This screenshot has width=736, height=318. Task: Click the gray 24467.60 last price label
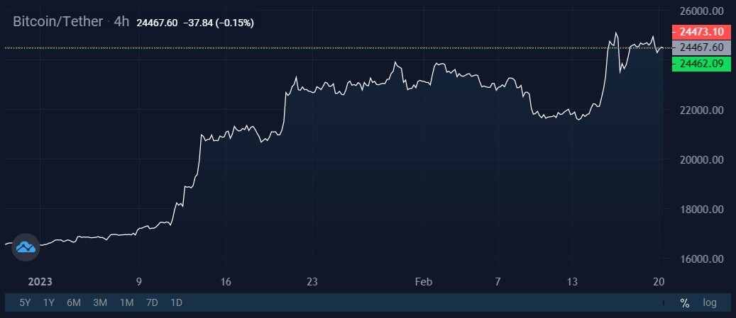coord(701,47)
